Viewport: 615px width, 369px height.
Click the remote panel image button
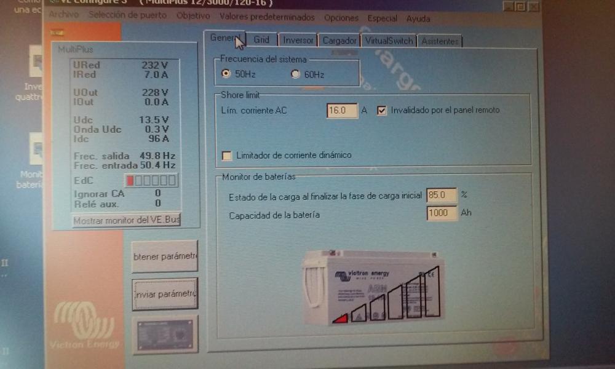click(x=165, y=335)
